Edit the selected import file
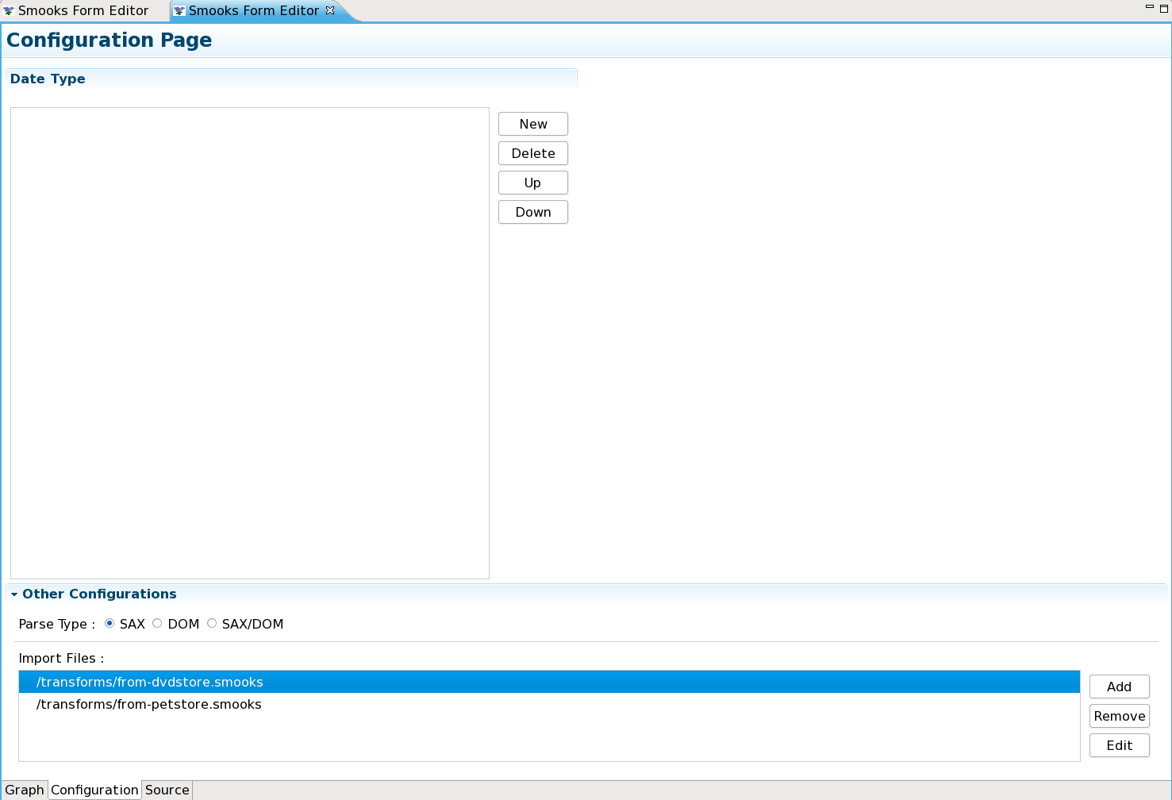This screenshot has height=800, width=1172. point(1119,745)
